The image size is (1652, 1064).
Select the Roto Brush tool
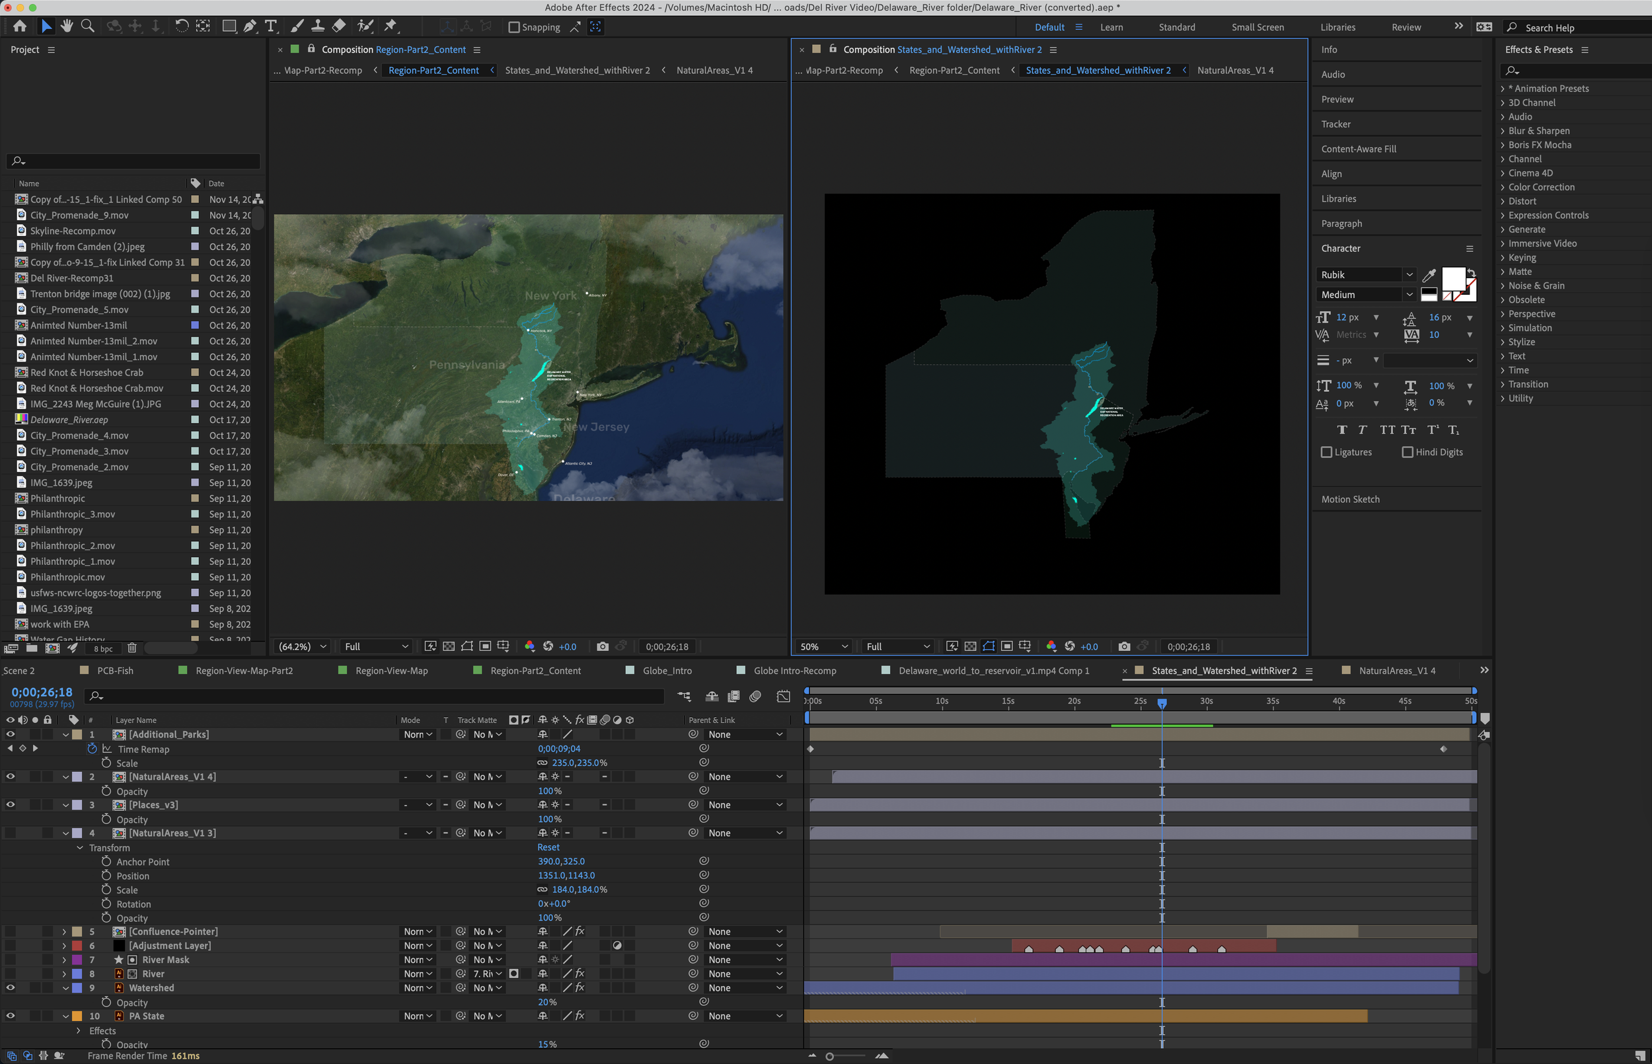point(365,26)
